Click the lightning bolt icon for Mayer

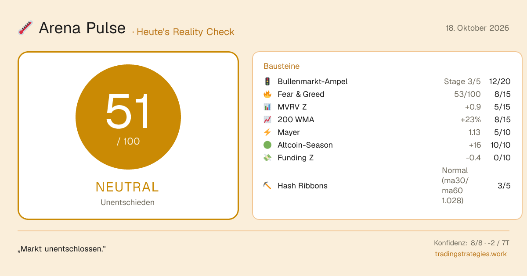[267, 132]
